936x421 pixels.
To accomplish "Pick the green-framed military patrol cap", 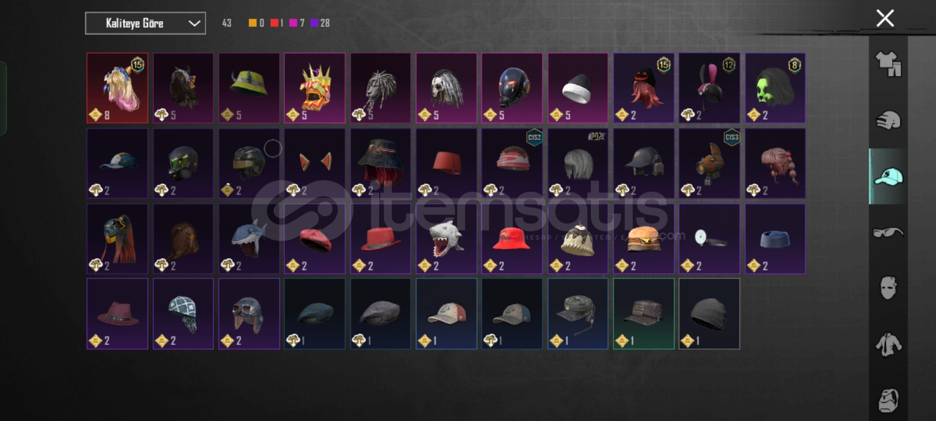I will [x=644, y=314].
